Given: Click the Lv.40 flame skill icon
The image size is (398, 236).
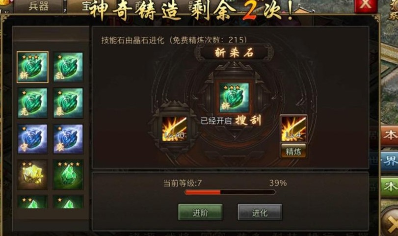Looking at the screenshot, I should (x=174, y=129).
